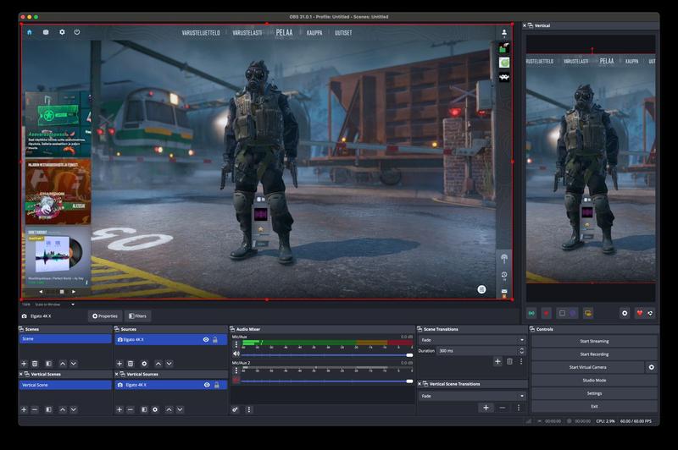Mute the Mic/Aux speaker icon

tap(236, 354)
